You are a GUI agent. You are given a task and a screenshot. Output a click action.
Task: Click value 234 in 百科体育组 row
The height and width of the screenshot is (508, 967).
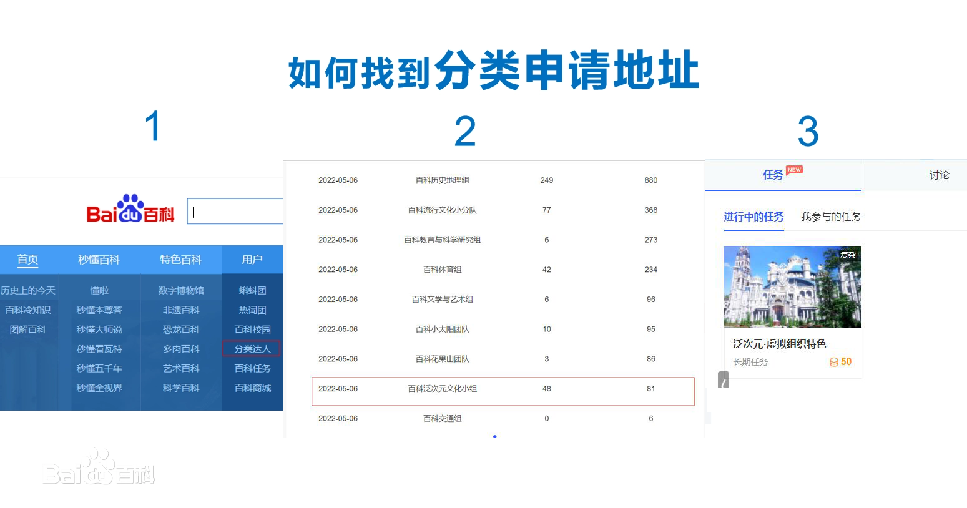coord(651,270)
